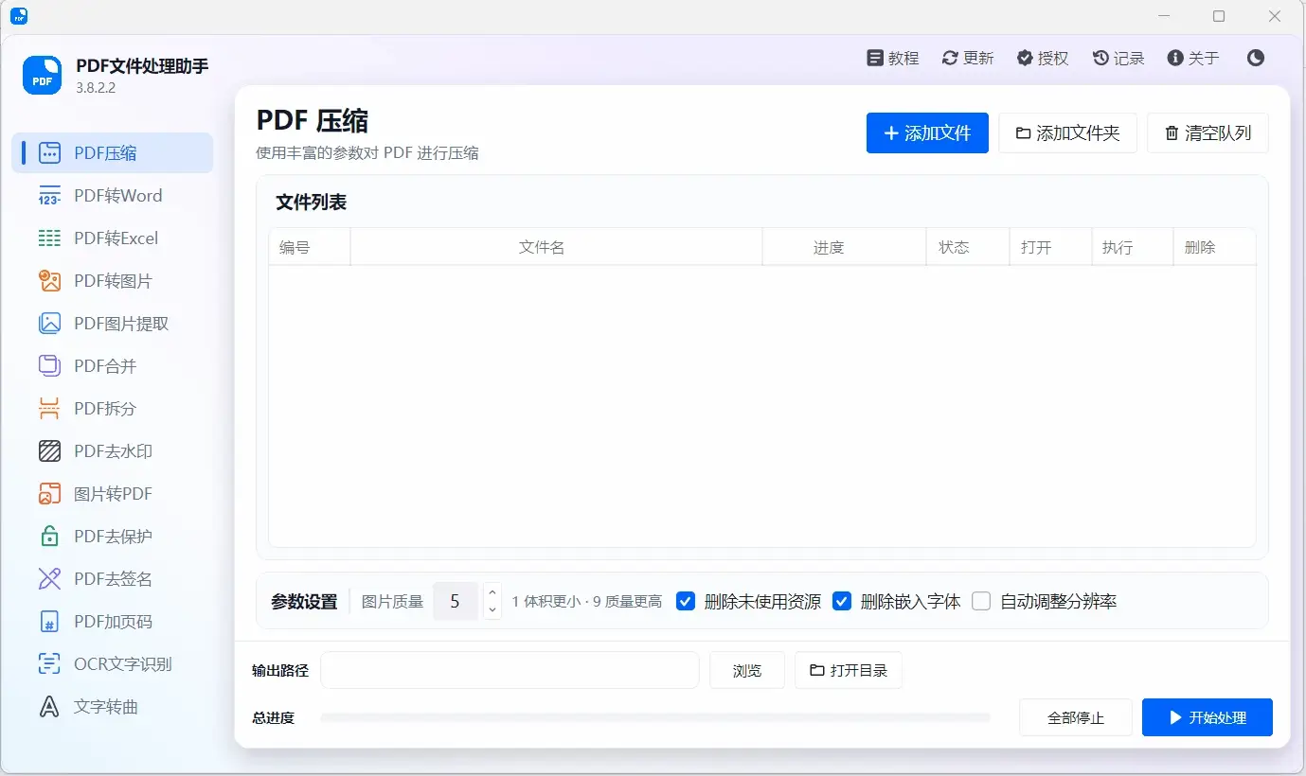The height and width of the screenshot is (776, 1306).
Task: Click the 开始处理 start button
Action: pyautogui.click(x=1208, y=717)
